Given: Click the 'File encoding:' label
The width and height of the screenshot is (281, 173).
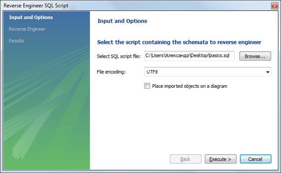Looking at the screenshot, I should [x=111, y=72].
